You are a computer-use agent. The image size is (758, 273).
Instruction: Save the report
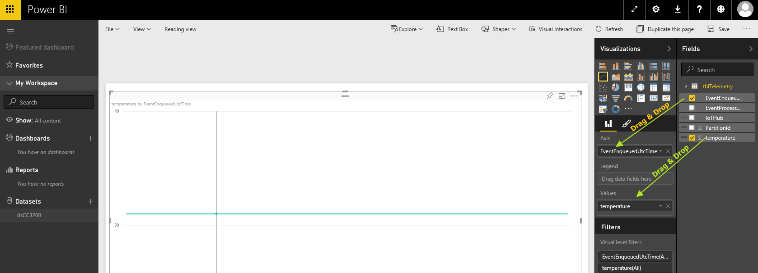point(718,29)
